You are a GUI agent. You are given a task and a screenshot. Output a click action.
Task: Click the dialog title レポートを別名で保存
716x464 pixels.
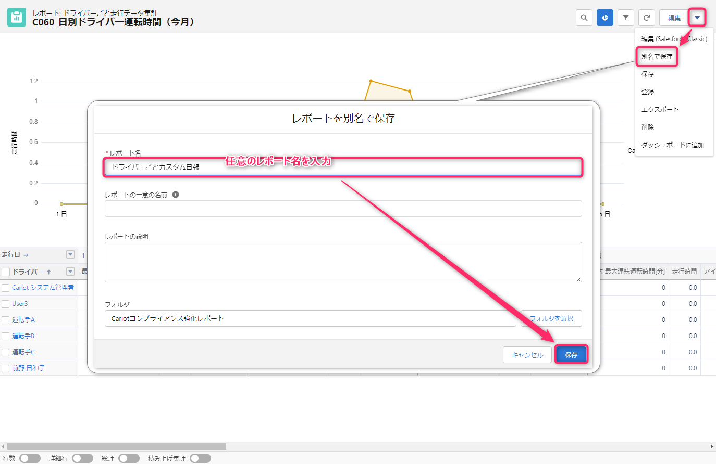pyautogui.click(x=343, y=119)
